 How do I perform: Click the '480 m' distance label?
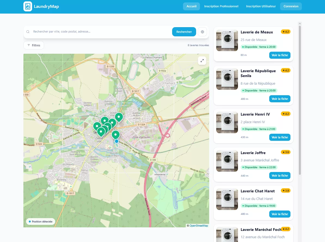tap(244, 214)
